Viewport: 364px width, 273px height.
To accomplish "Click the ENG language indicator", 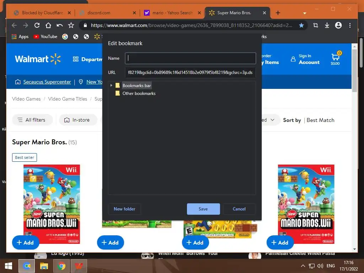I will coord(331,266).
